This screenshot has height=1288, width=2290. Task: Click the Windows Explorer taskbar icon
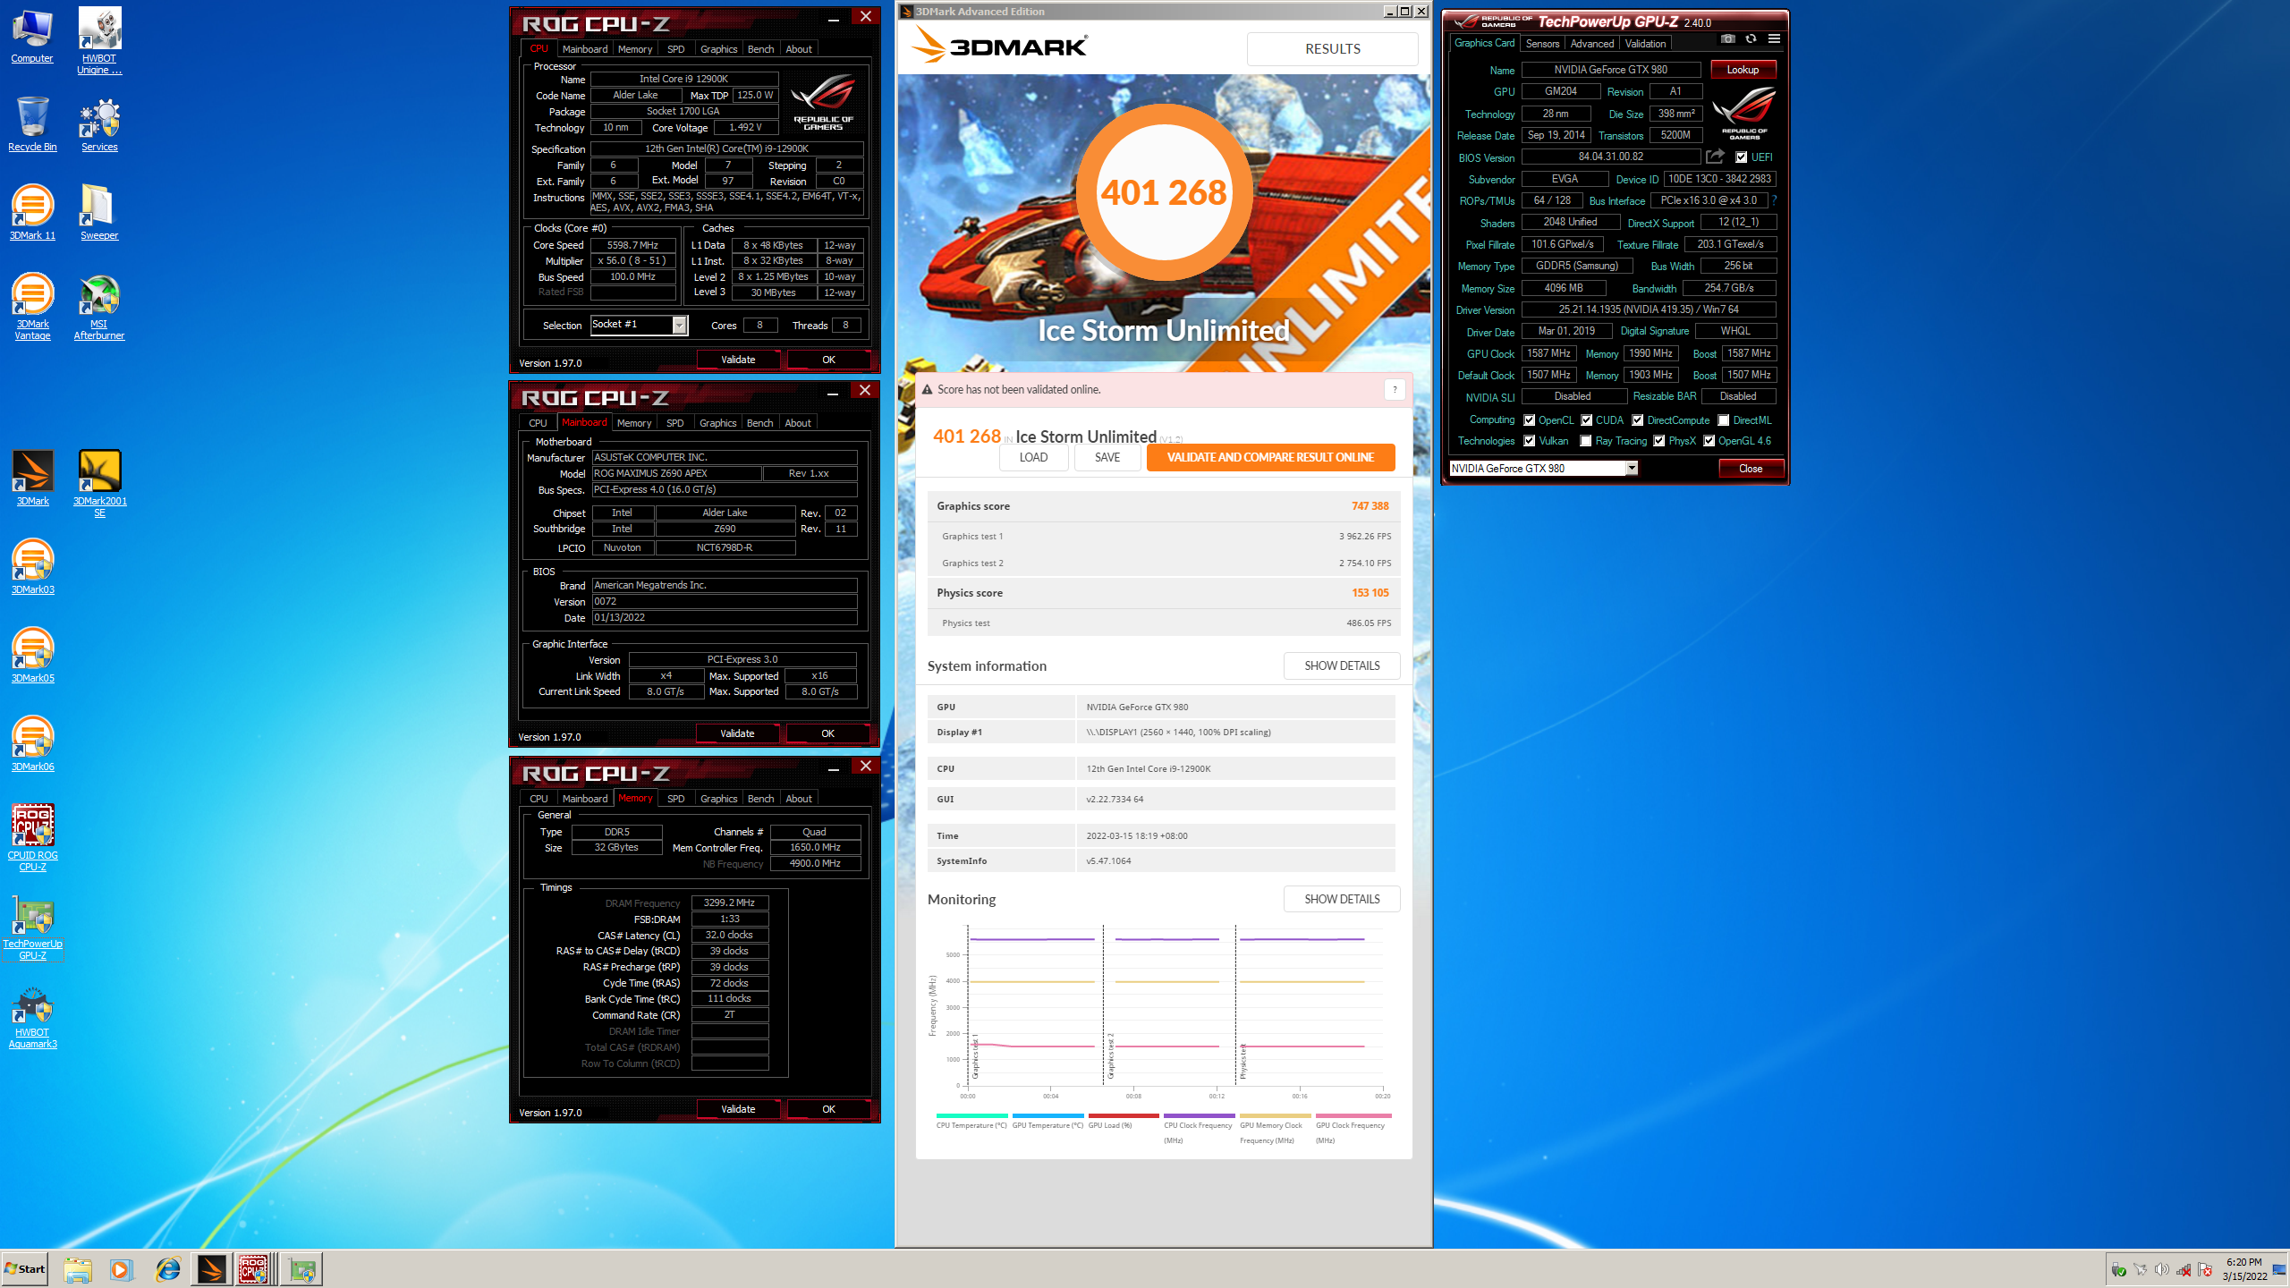click(x=78, y=1269)
